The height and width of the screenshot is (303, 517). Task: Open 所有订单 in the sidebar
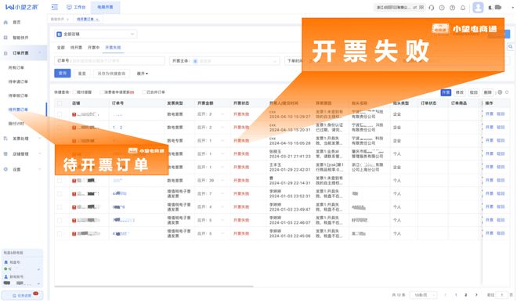click(16, 67)
